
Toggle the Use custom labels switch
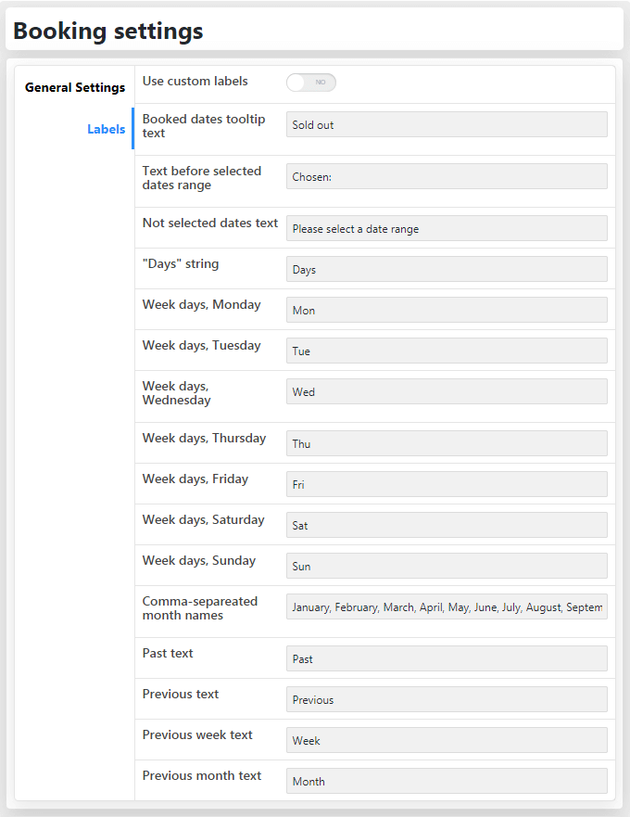(311, 83)
